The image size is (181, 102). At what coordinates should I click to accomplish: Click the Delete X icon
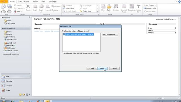[x=28, y=8]
